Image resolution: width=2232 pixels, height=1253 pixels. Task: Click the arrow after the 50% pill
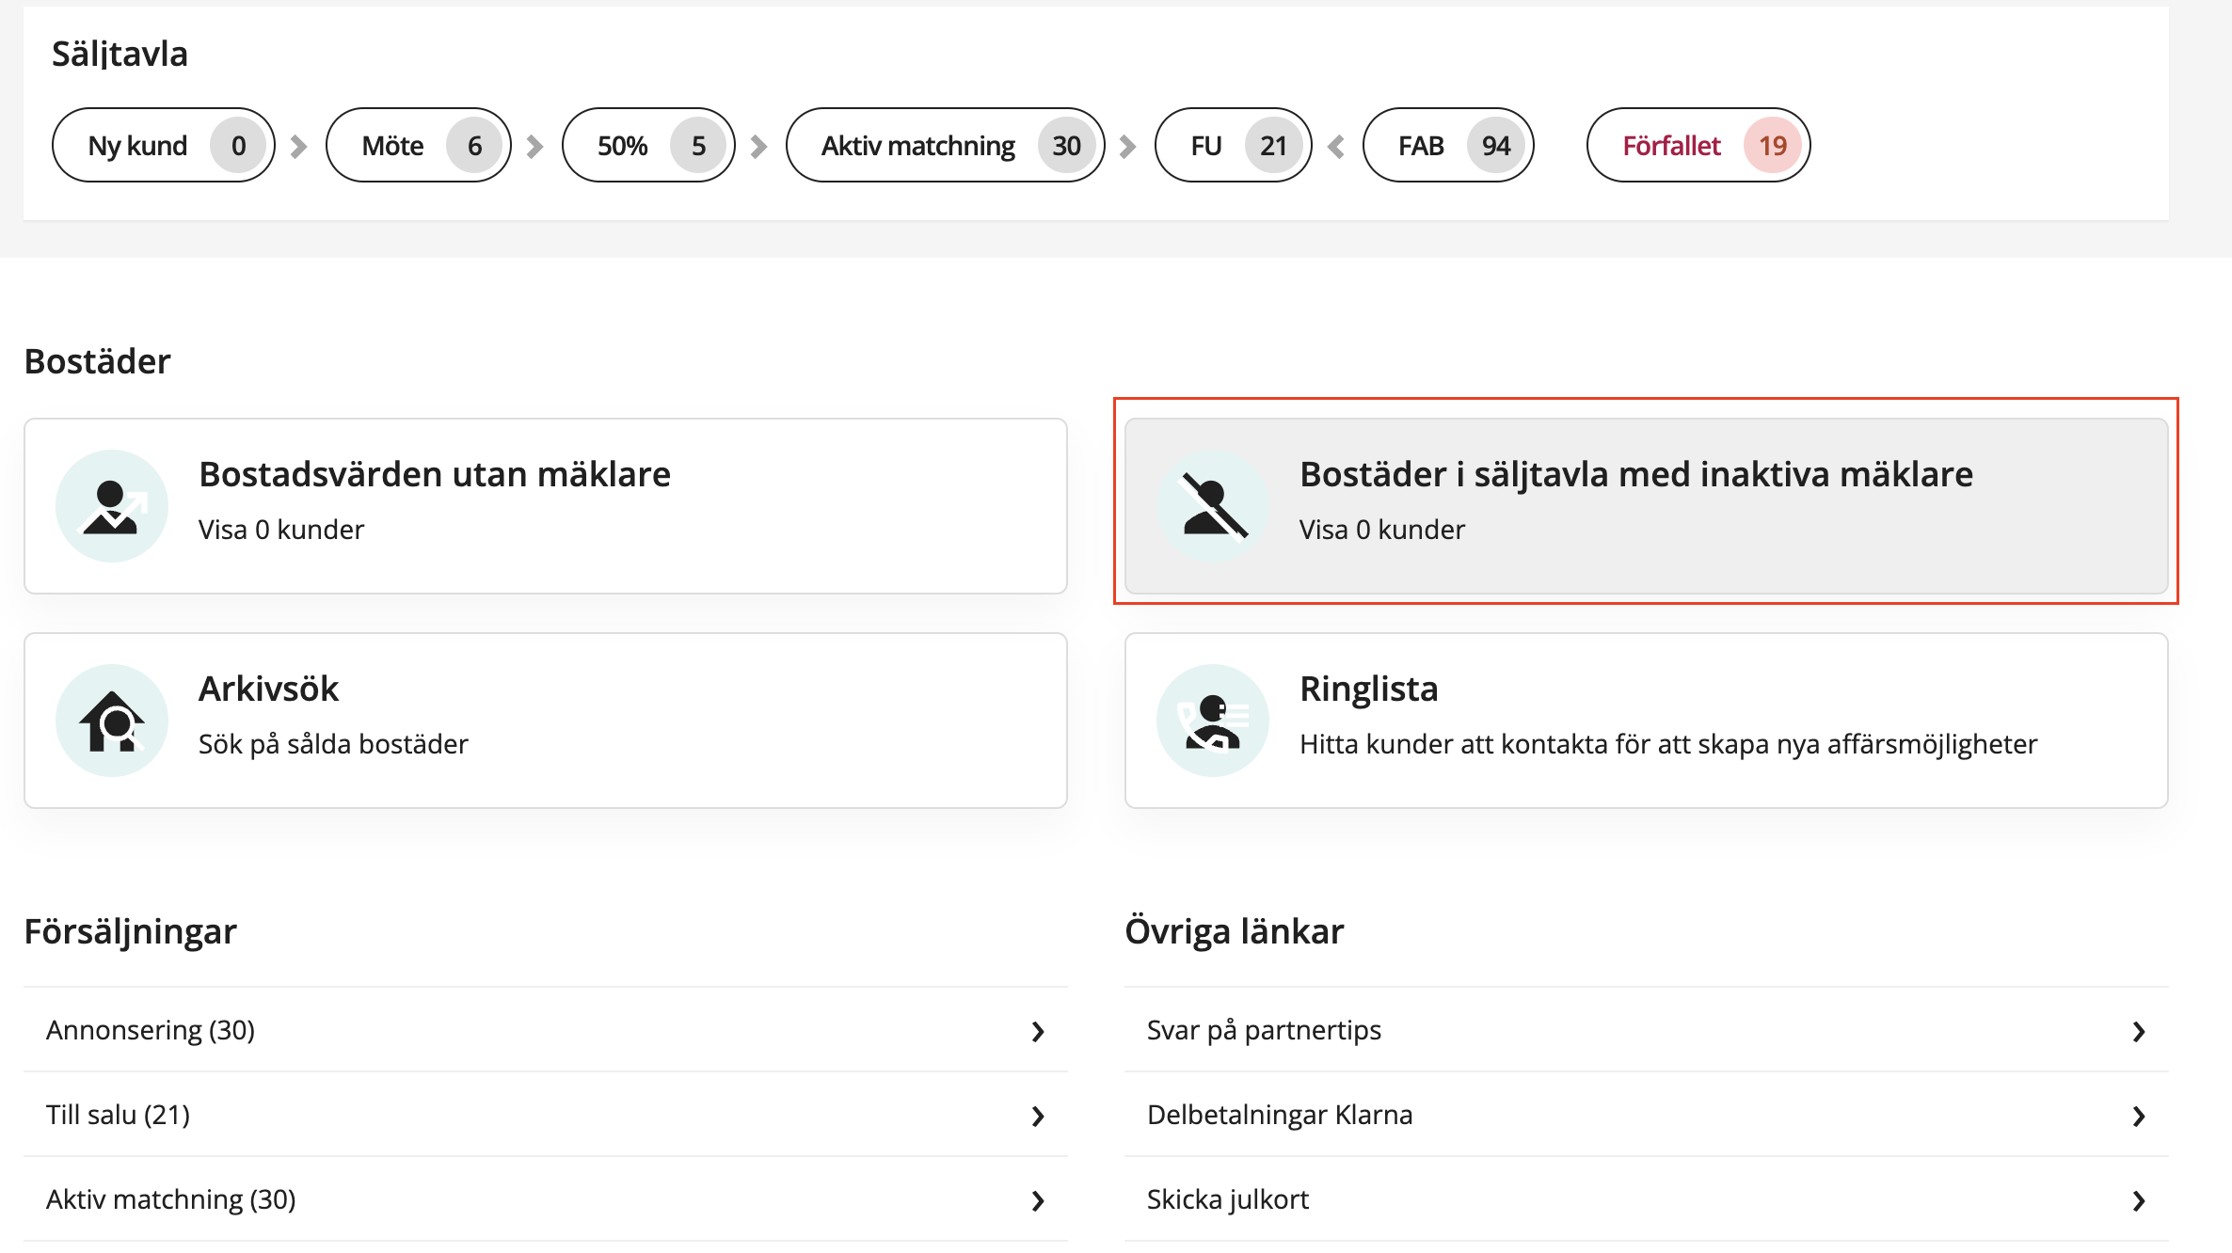(x=759, y=146)
